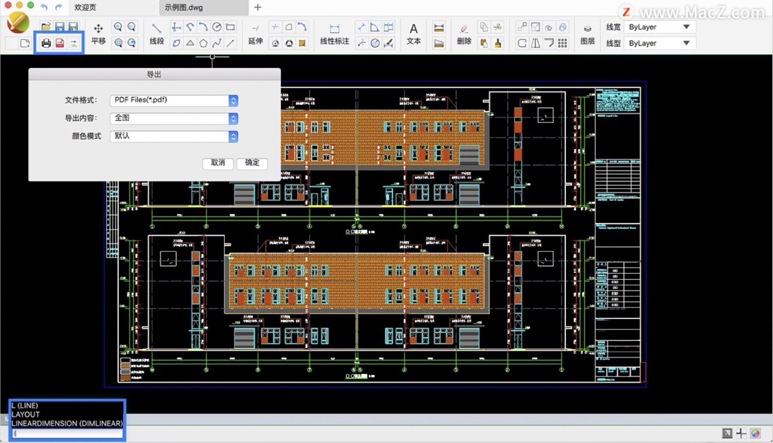773x443 pixels.
Task: Click the paste clipboard icon
Action: point(484,43)
